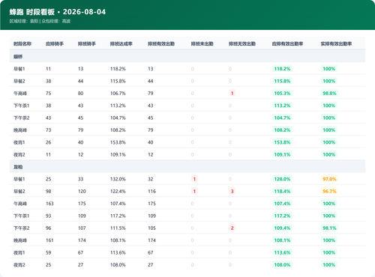Click the 应排骑手 value 73

48,130
